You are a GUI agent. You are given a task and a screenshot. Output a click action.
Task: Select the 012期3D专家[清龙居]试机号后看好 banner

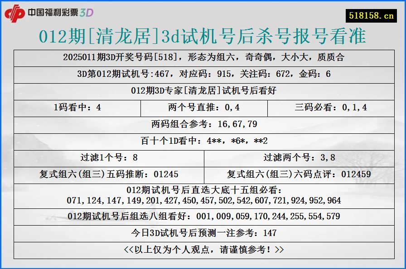click(203, 91)
